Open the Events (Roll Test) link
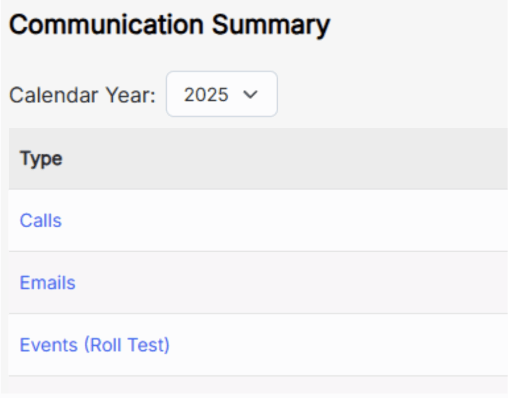Viewport: 508px width, 398px height. tap(94, 345)
